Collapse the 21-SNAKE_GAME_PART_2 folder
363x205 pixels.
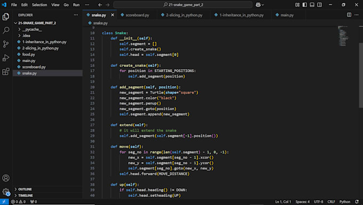[x=48, y=23]
